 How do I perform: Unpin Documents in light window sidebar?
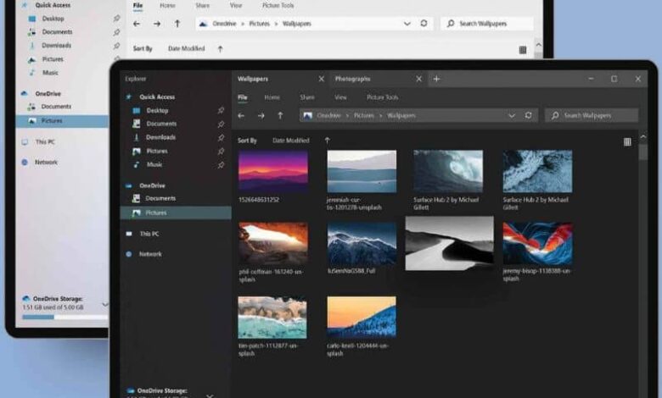(116, 32)
